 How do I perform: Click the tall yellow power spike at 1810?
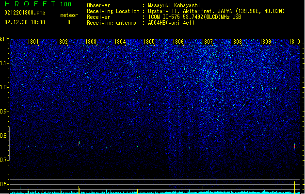(294, 187)
